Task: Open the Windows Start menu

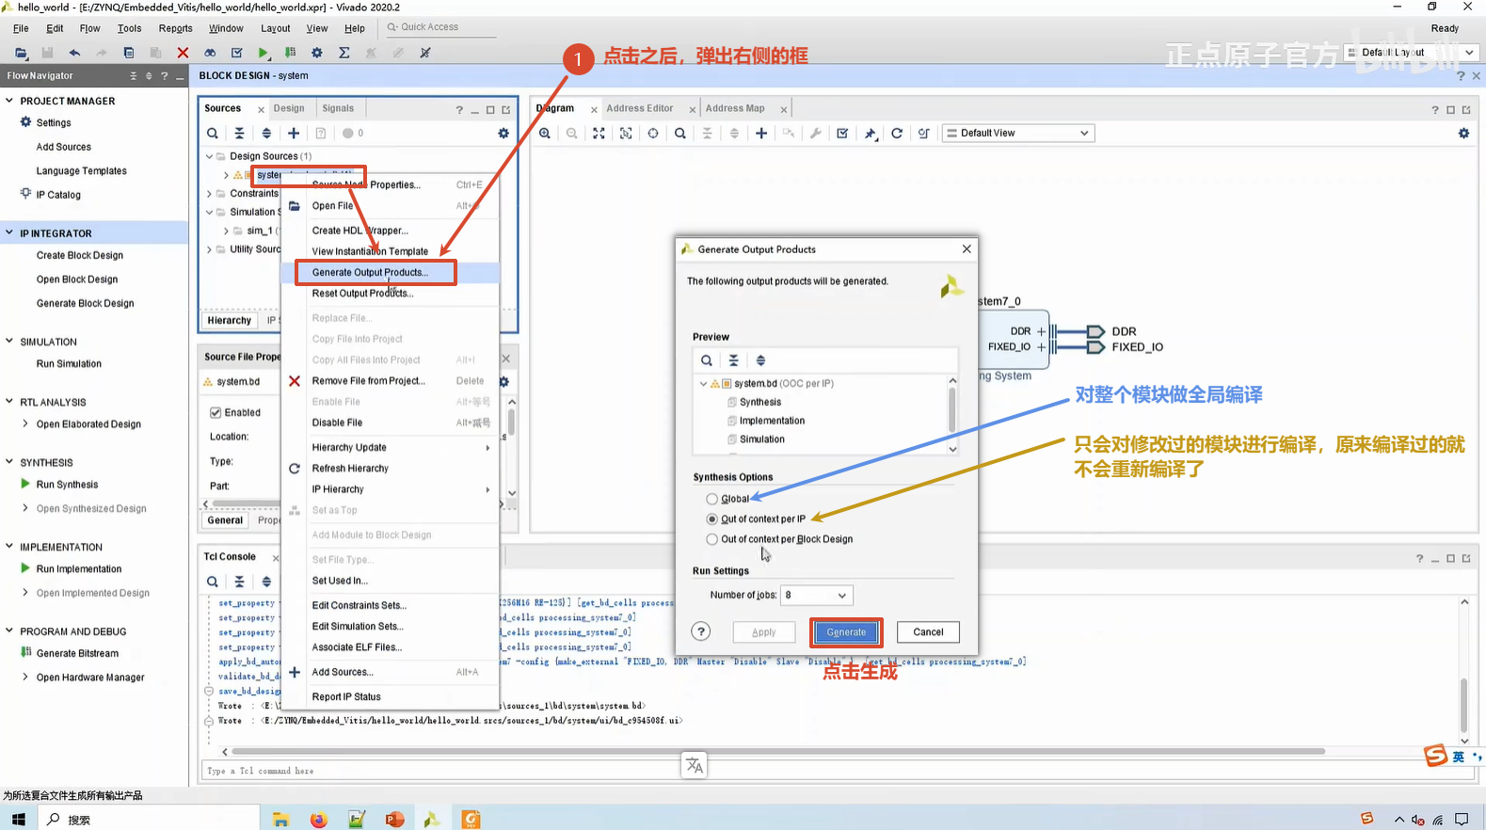Action: point(19,820)
